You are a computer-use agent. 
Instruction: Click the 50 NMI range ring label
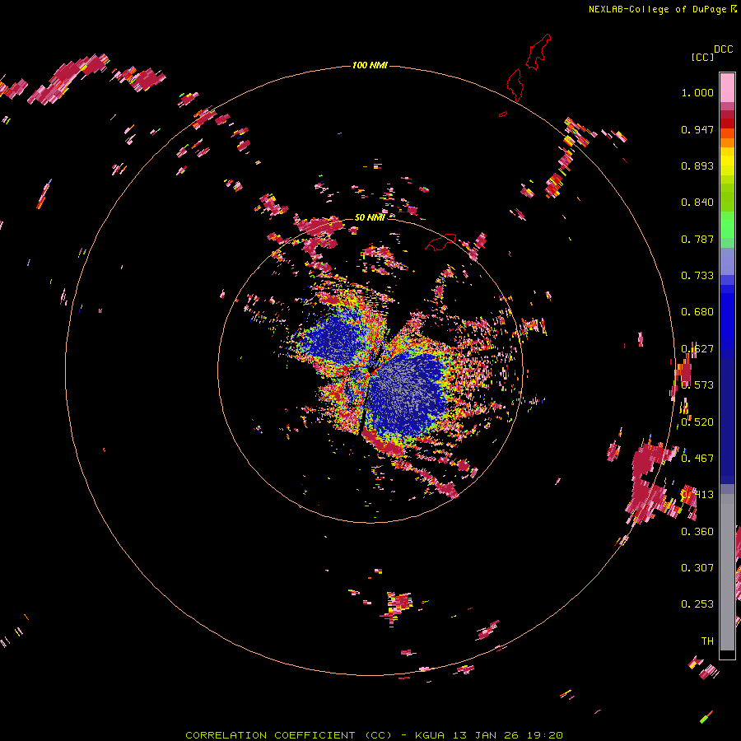[x=369, y=217]
